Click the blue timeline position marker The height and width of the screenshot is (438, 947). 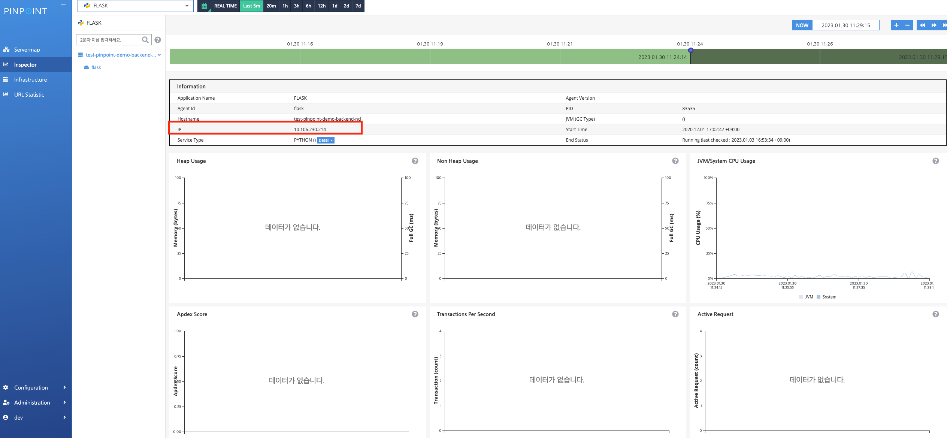[x=690, y=49]
